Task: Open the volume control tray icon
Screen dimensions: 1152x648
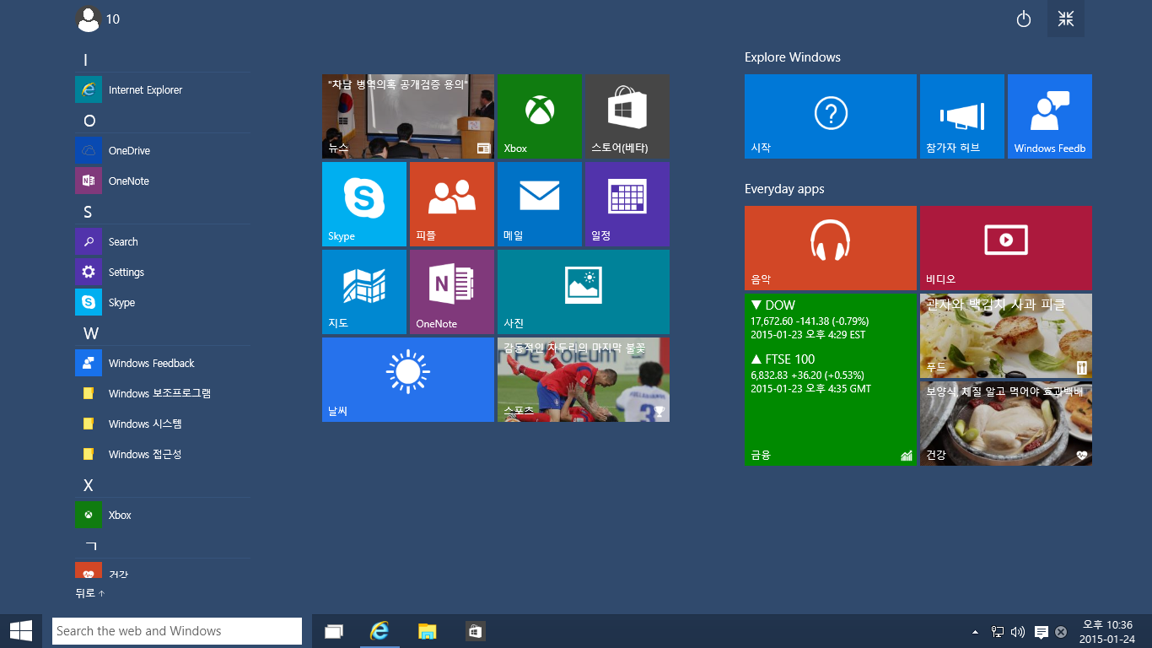Action: pyautogui.click(x=1018, y=631)
